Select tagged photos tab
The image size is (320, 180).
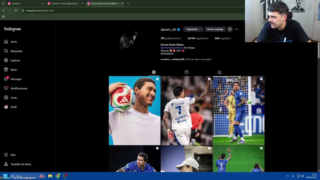(x=219, y=72)
